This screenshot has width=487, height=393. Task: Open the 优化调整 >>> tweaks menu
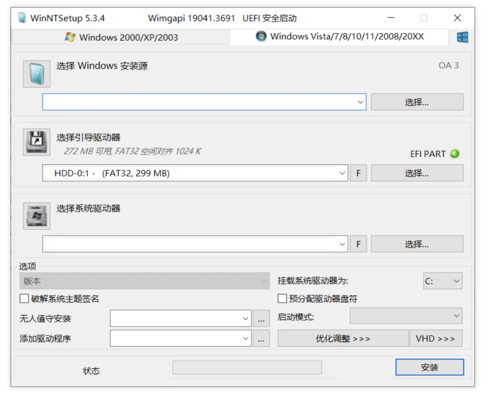coord(343,338)
